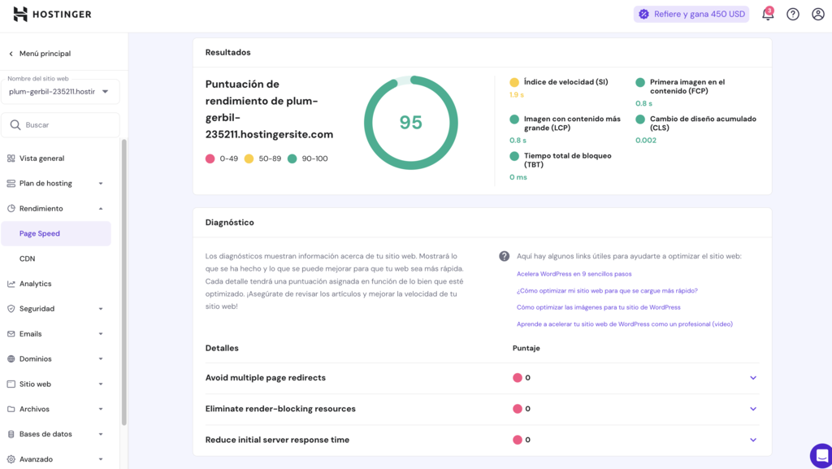
Task: Expand the Avoid multiple page redirects detail
Action: click(x=752, y=377)
